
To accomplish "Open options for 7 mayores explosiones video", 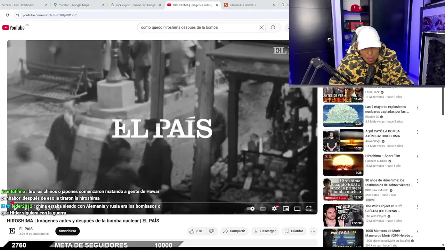I will [418, 108].
